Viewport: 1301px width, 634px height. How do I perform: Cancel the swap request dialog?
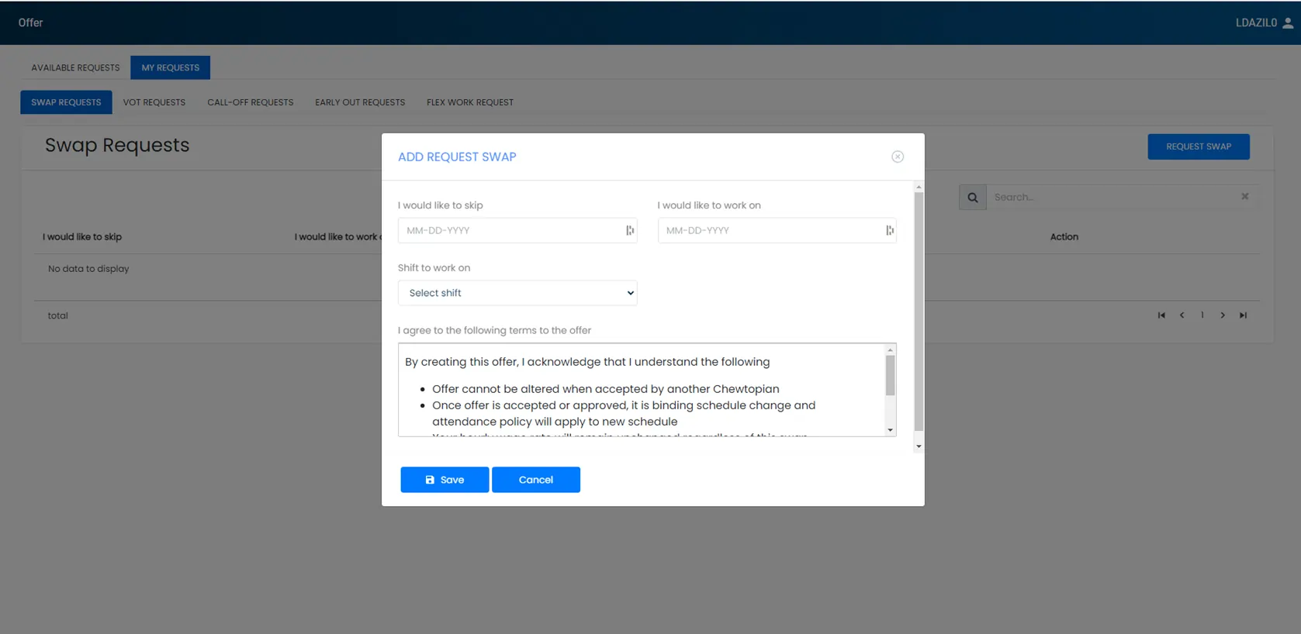point(536,480)
